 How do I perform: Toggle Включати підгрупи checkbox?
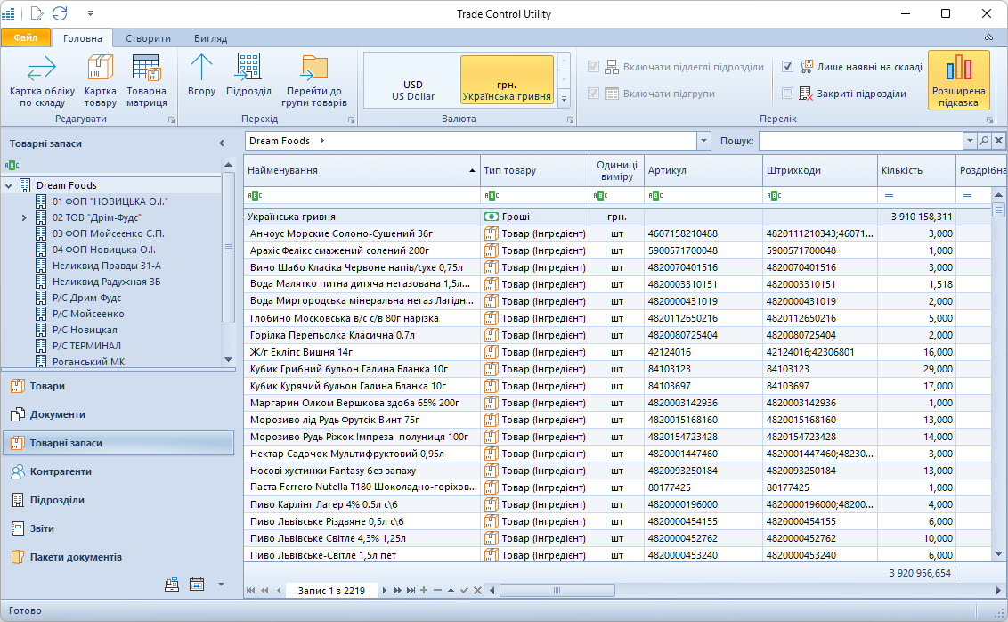click(593, 94)
